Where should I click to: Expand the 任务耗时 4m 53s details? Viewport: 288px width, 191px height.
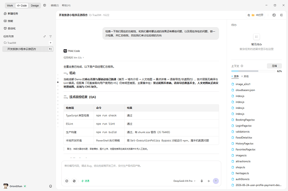(73, 58)
